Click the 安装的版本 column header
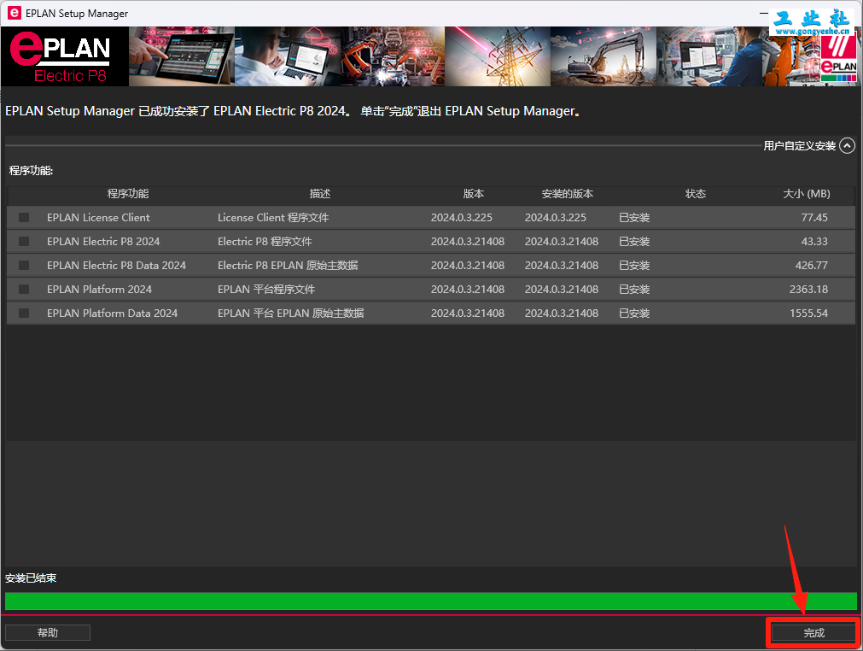 [567, 194]
